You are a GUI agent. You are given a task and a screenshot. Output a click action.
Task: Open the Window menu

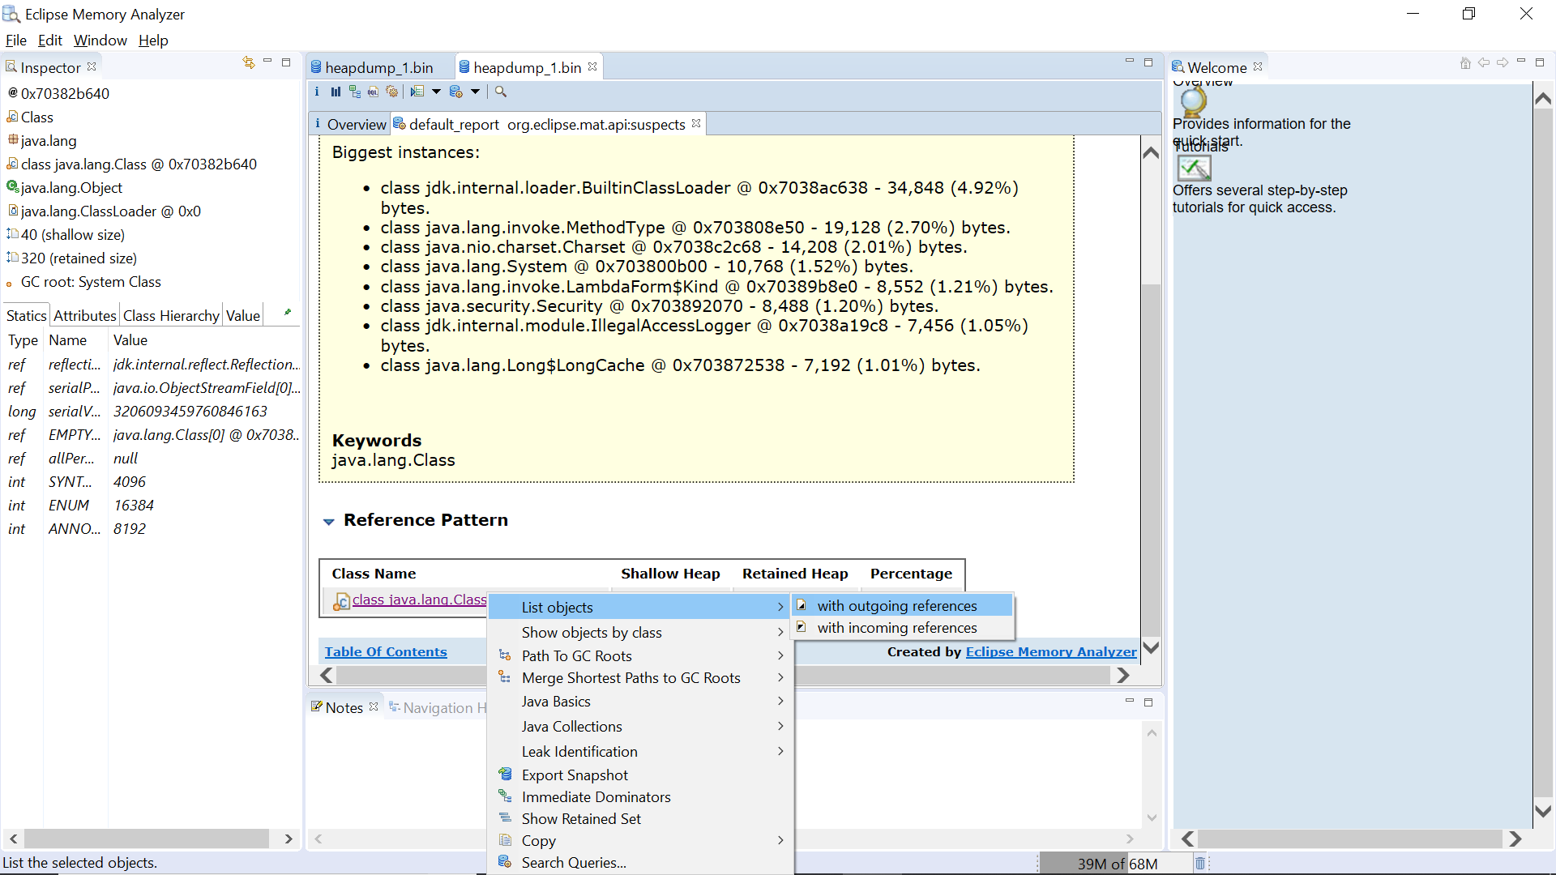(100, 41)
